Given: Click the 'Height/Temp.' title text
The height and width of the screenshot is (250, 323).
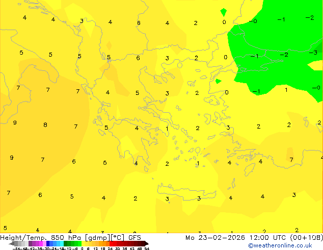Looking at the screenshot, I should (x=23, y=238).
